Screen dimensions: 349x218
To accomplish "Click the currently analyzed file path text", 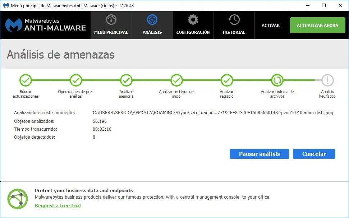I will (x=213, y=112).
